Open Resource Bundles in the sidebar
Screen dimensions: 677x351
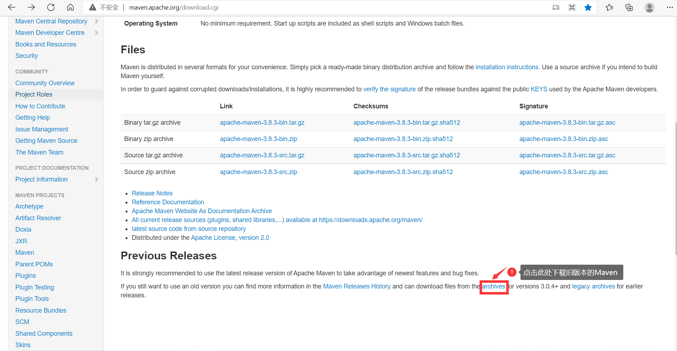click(41, 310)
